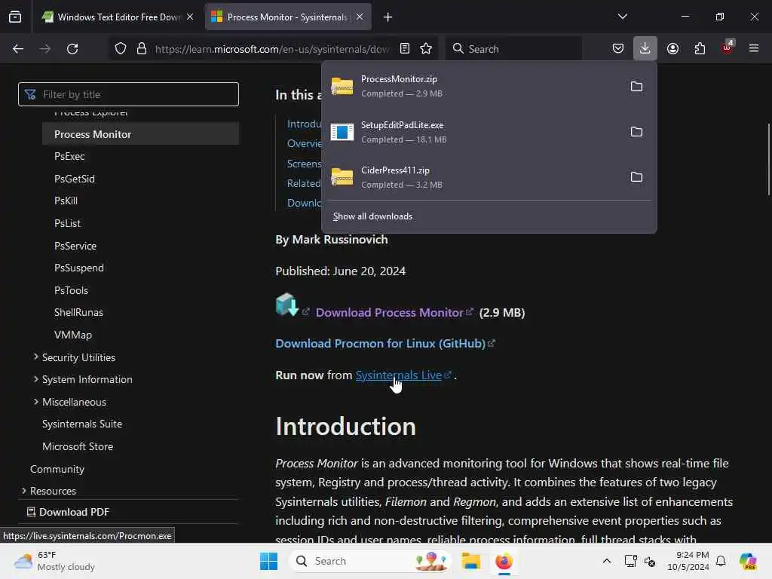Screen dimensions: 772x579
Task: Click Firefox icon in taskbar
Action: point(504,561)
